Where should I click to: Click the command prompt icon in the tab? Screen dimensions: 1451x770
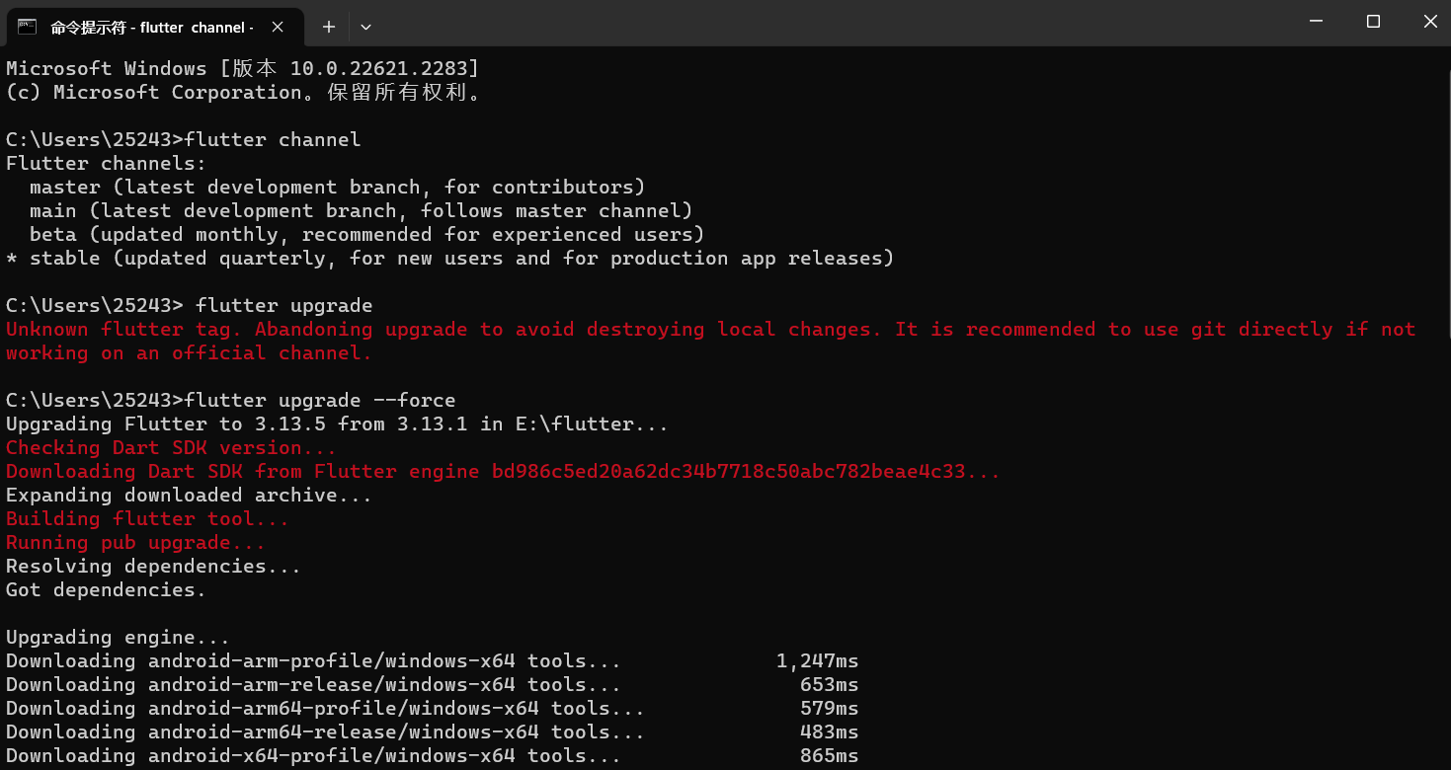28,27
